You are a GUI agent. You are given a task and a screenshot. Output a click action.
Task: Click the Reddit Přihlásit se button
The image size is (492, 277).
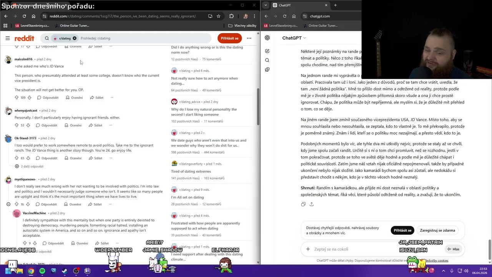[230, 38]
